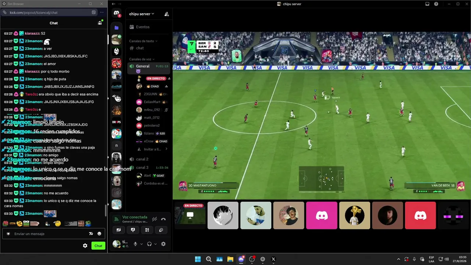Select user xCrow in voice list

[152, 141]
